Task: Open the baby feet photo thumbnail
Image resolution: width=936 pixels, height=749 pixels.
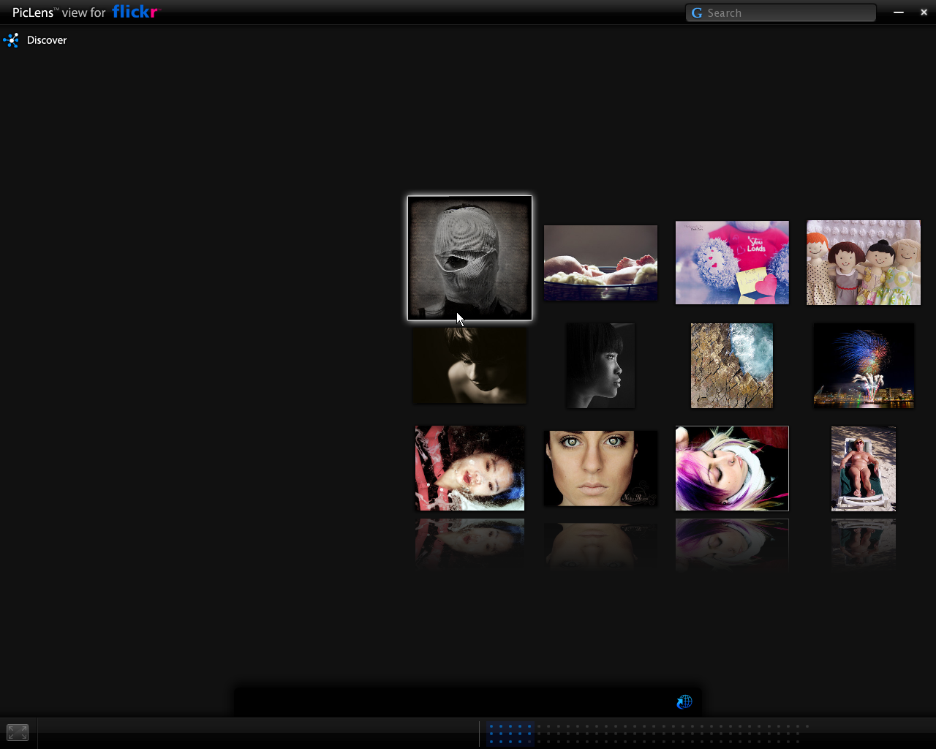Action: point(600,263)
